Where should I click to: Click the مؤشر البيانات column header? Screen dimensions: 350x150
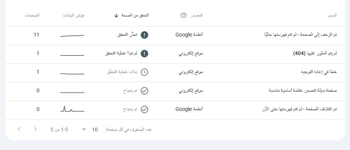[75, 15]
